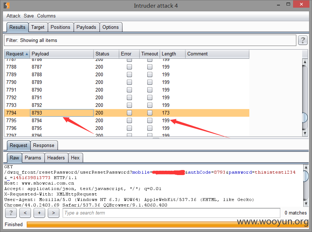Sort by Status column header
This screenshot has width=312, height=232.
click(x=106, y=54)
